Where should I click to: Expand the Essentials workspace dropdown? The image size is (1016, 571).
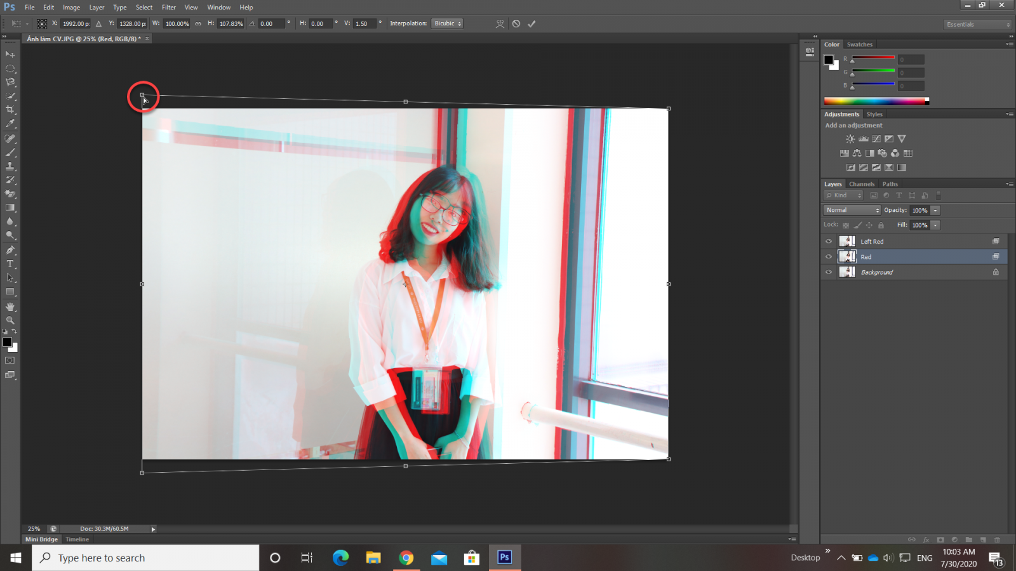(x=977, y=25)
